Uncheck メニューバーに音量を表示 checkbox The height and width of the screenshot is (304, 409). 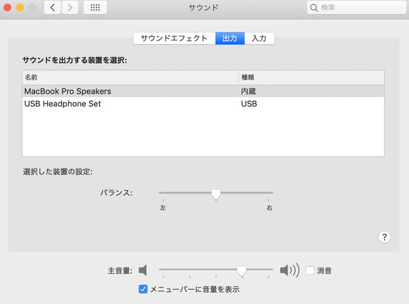click(143, 289)
